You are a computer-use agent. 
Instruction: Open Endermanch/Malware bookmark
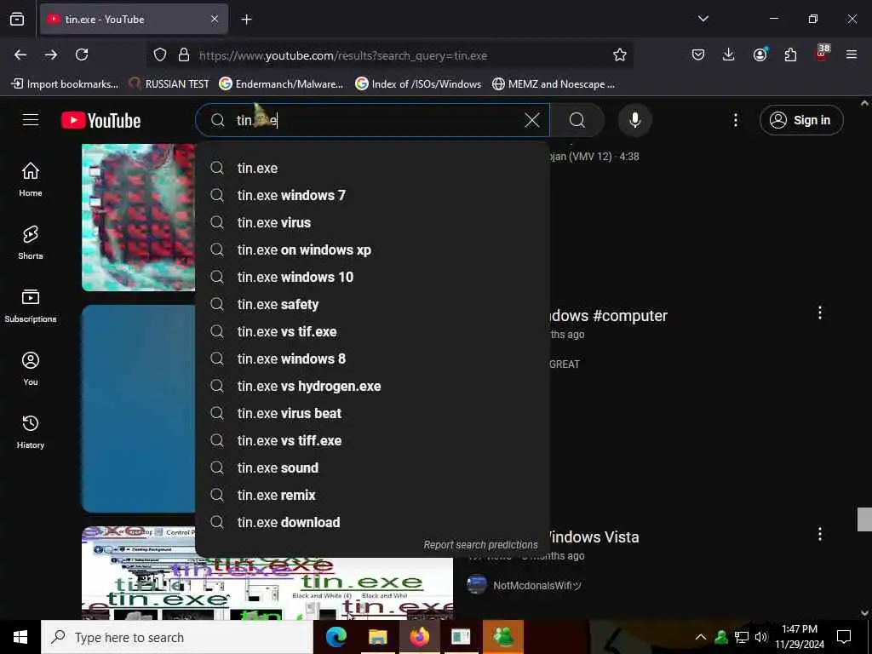point(281,84)
